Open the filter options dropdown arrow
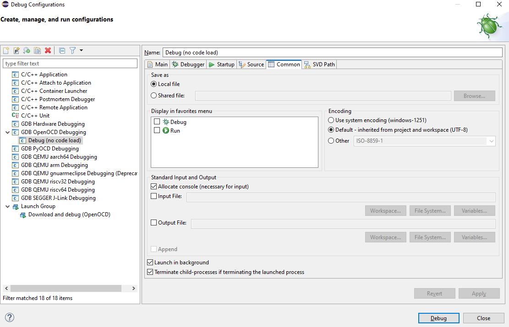This screenshot has height=327, width=509. (82, 50)
